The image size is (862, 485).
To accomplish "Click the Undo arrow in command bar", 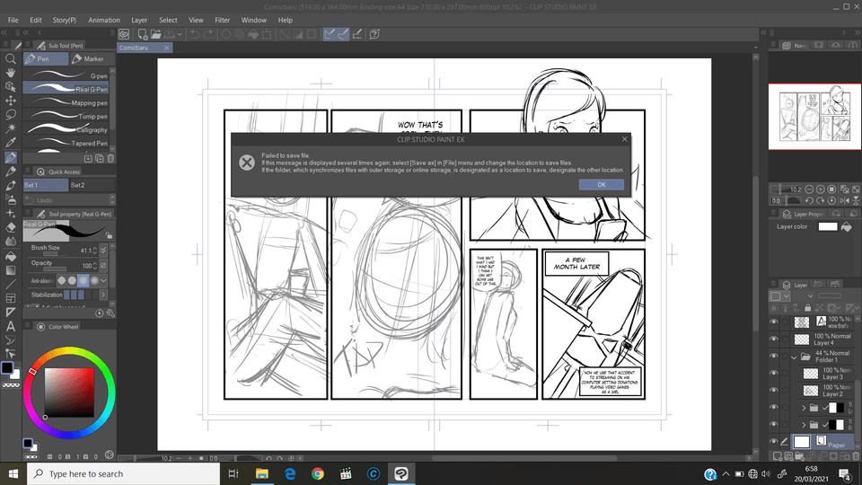I will tap(195, 34).
